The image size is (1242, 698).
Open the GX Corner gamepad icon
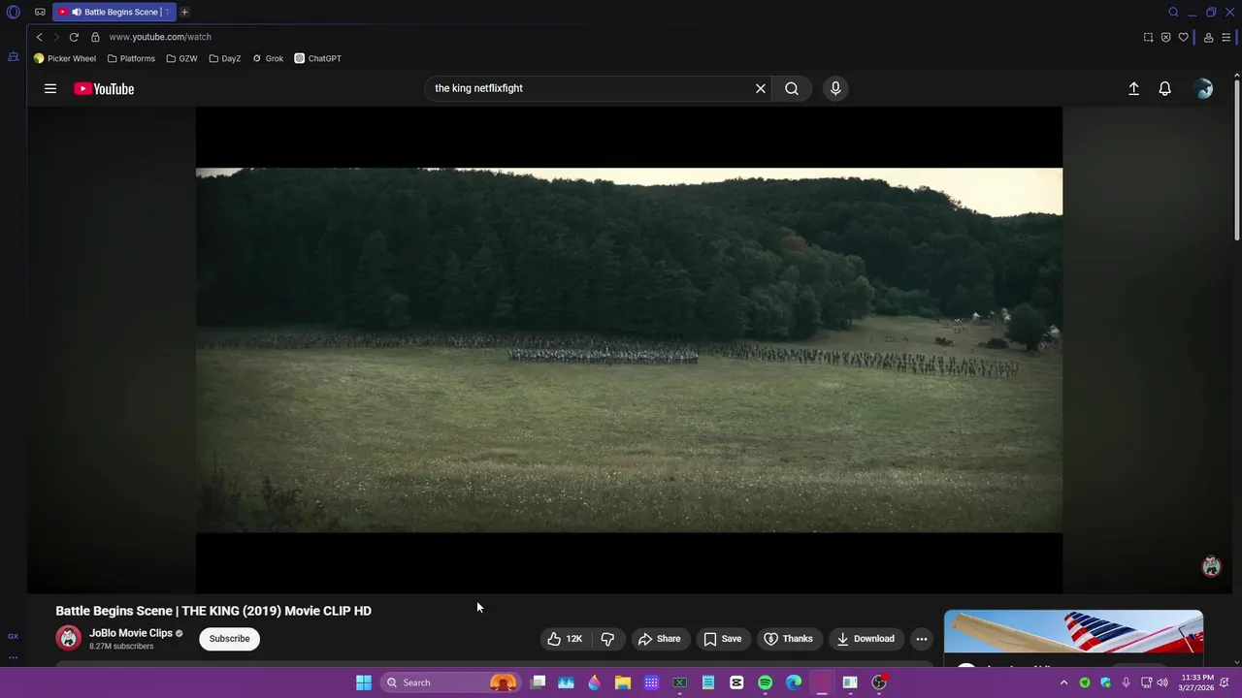pos(40,12)
